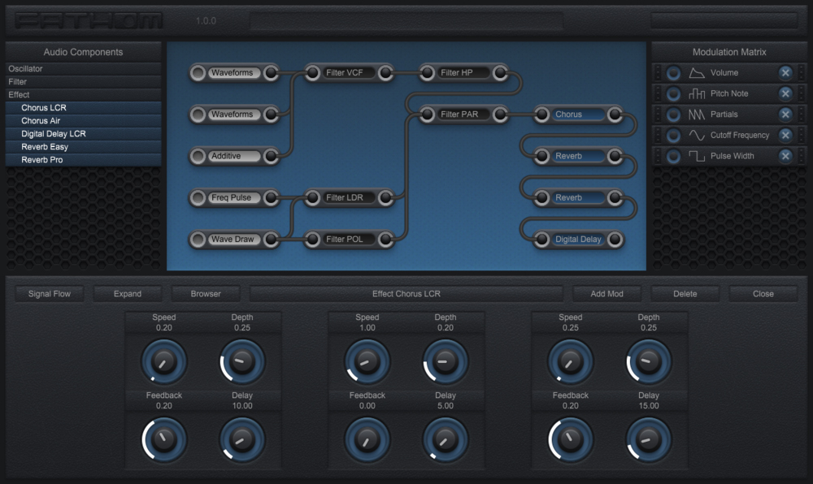The height and width of the screenshot is (484, 813).
Task: Click the Pitch Note sequencer icon
Action: pyautogui.click(x=697, y=93)
